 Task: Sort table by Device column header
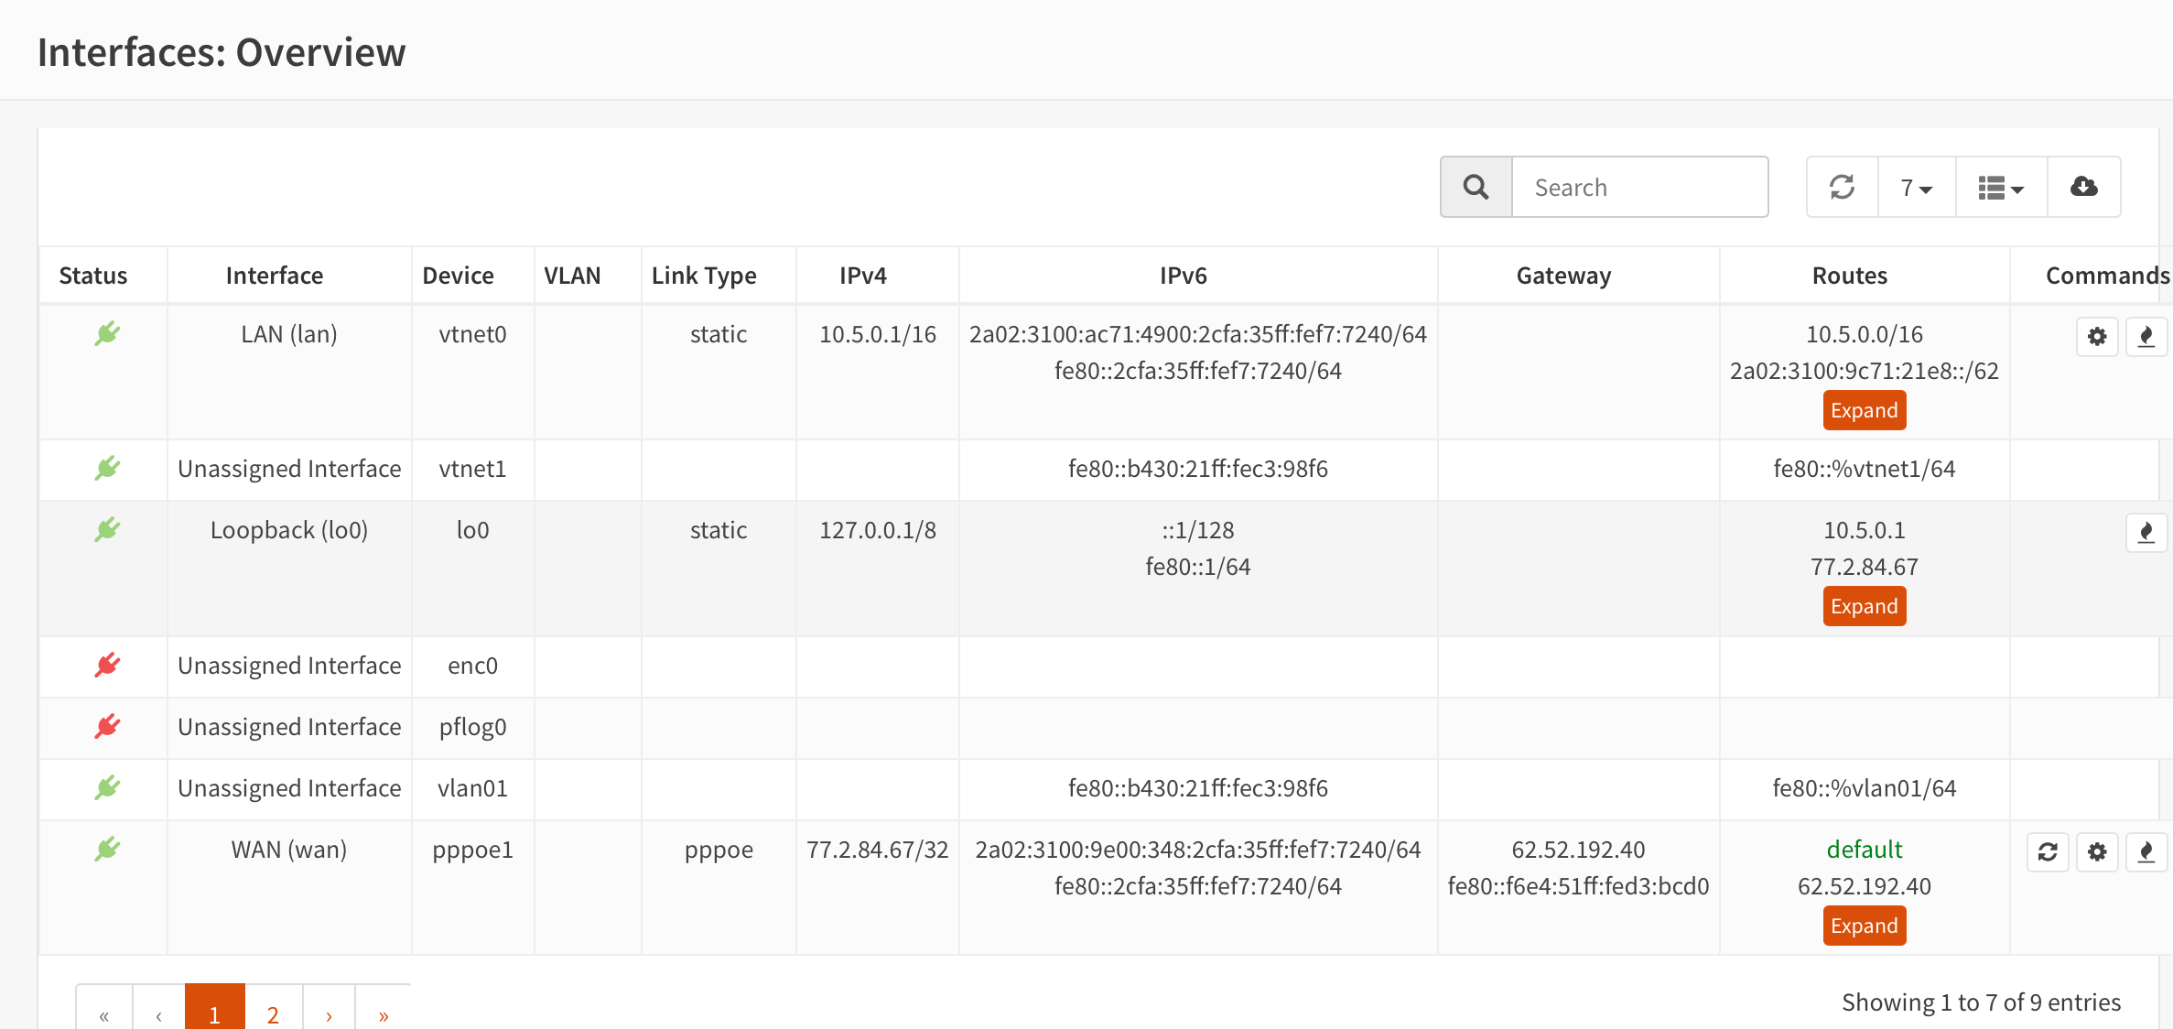458,276
